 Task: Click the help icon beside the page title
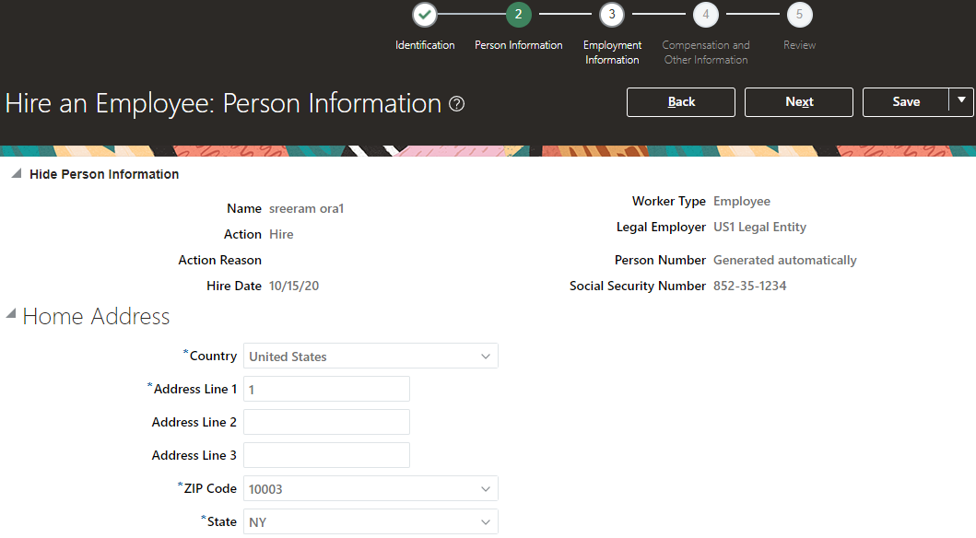456,103
